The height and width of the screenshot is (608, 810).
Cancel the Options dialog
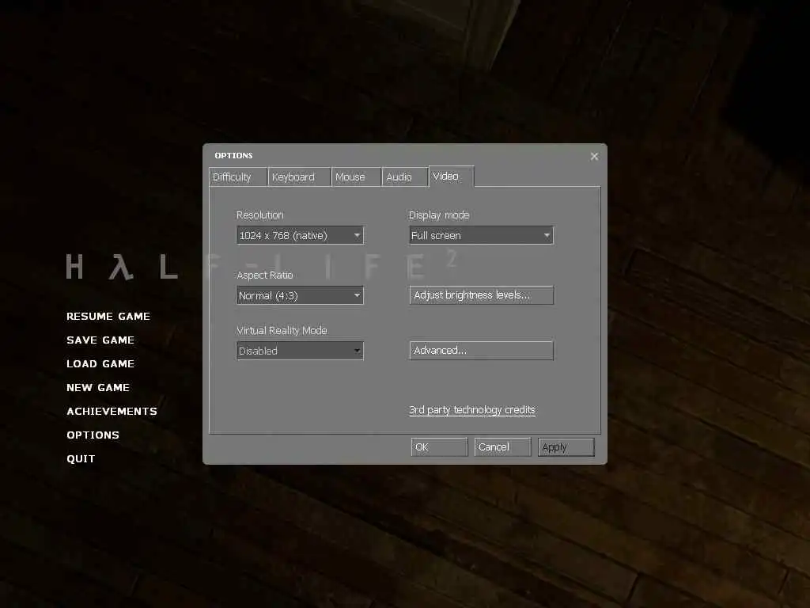(502, 447)
